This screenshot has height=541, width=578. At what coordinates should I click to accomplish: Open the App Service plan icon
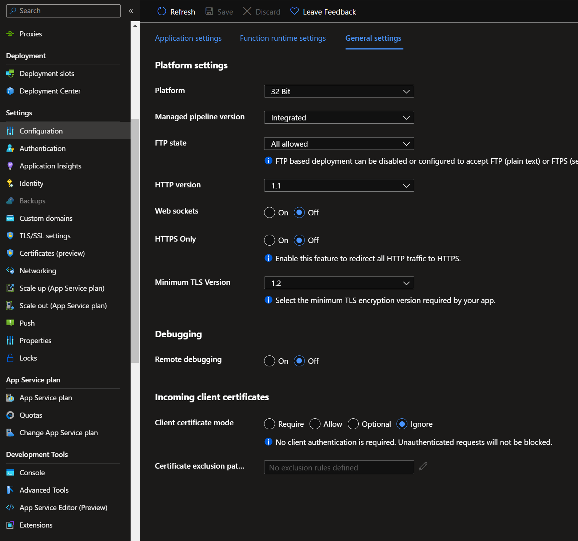pyautogui.click(x=10, y=398)
